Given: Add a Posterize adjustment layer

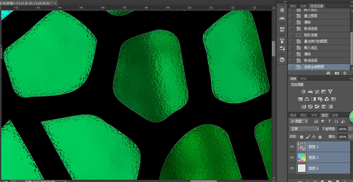Looking at the screenshot, I should tap(310, 106).
